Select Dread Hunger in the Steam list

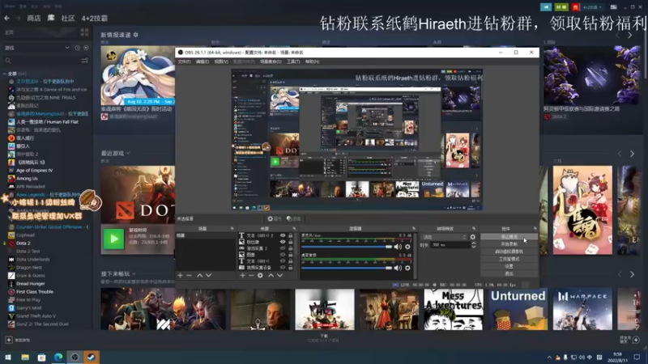(x=31, y=284)
